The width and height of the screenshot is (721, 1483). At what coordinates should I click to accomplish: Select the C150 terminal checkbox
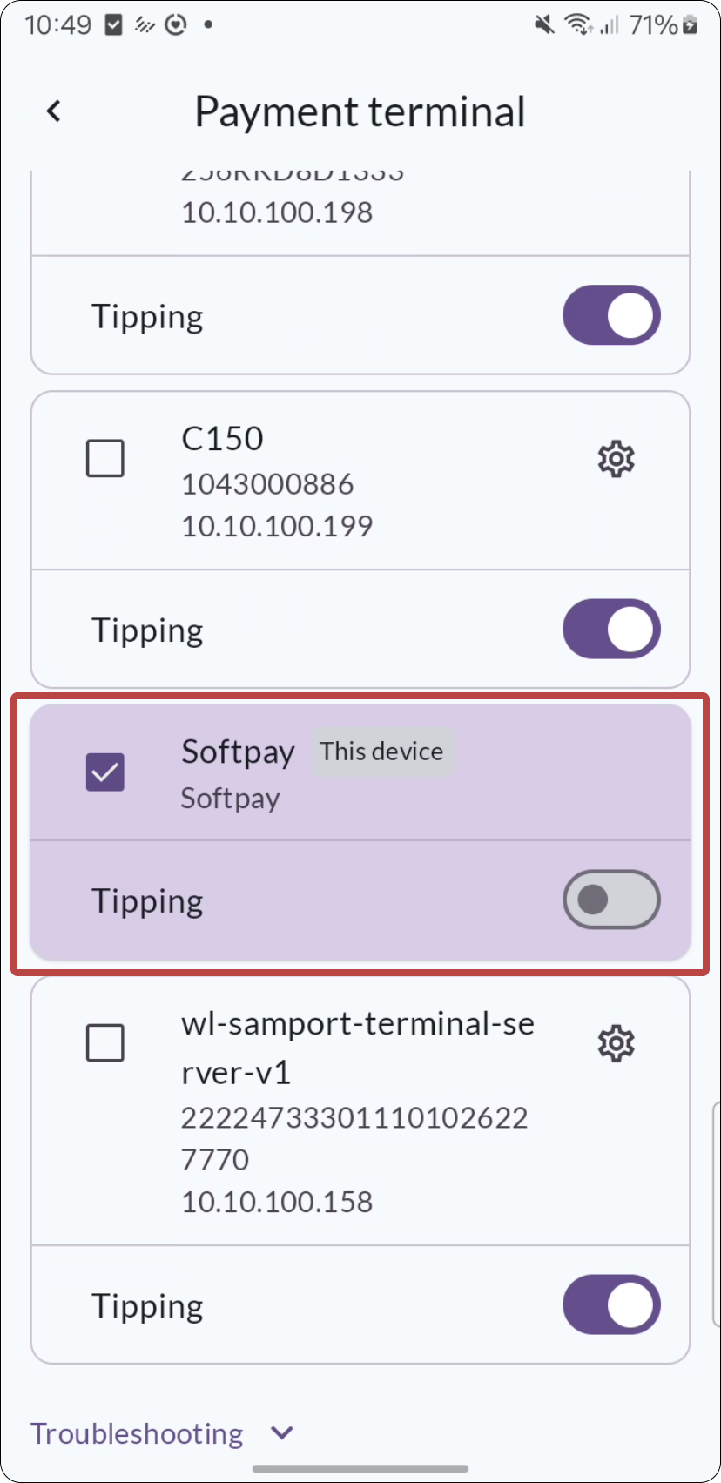105,459
